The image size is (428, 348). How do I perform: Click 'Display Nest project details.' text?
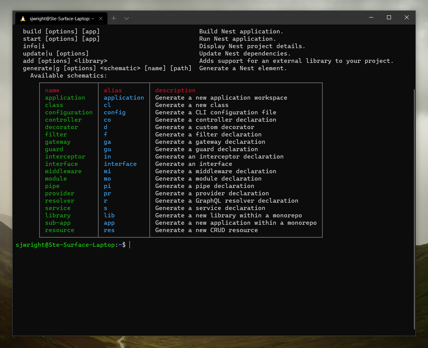tap(252, 46)
